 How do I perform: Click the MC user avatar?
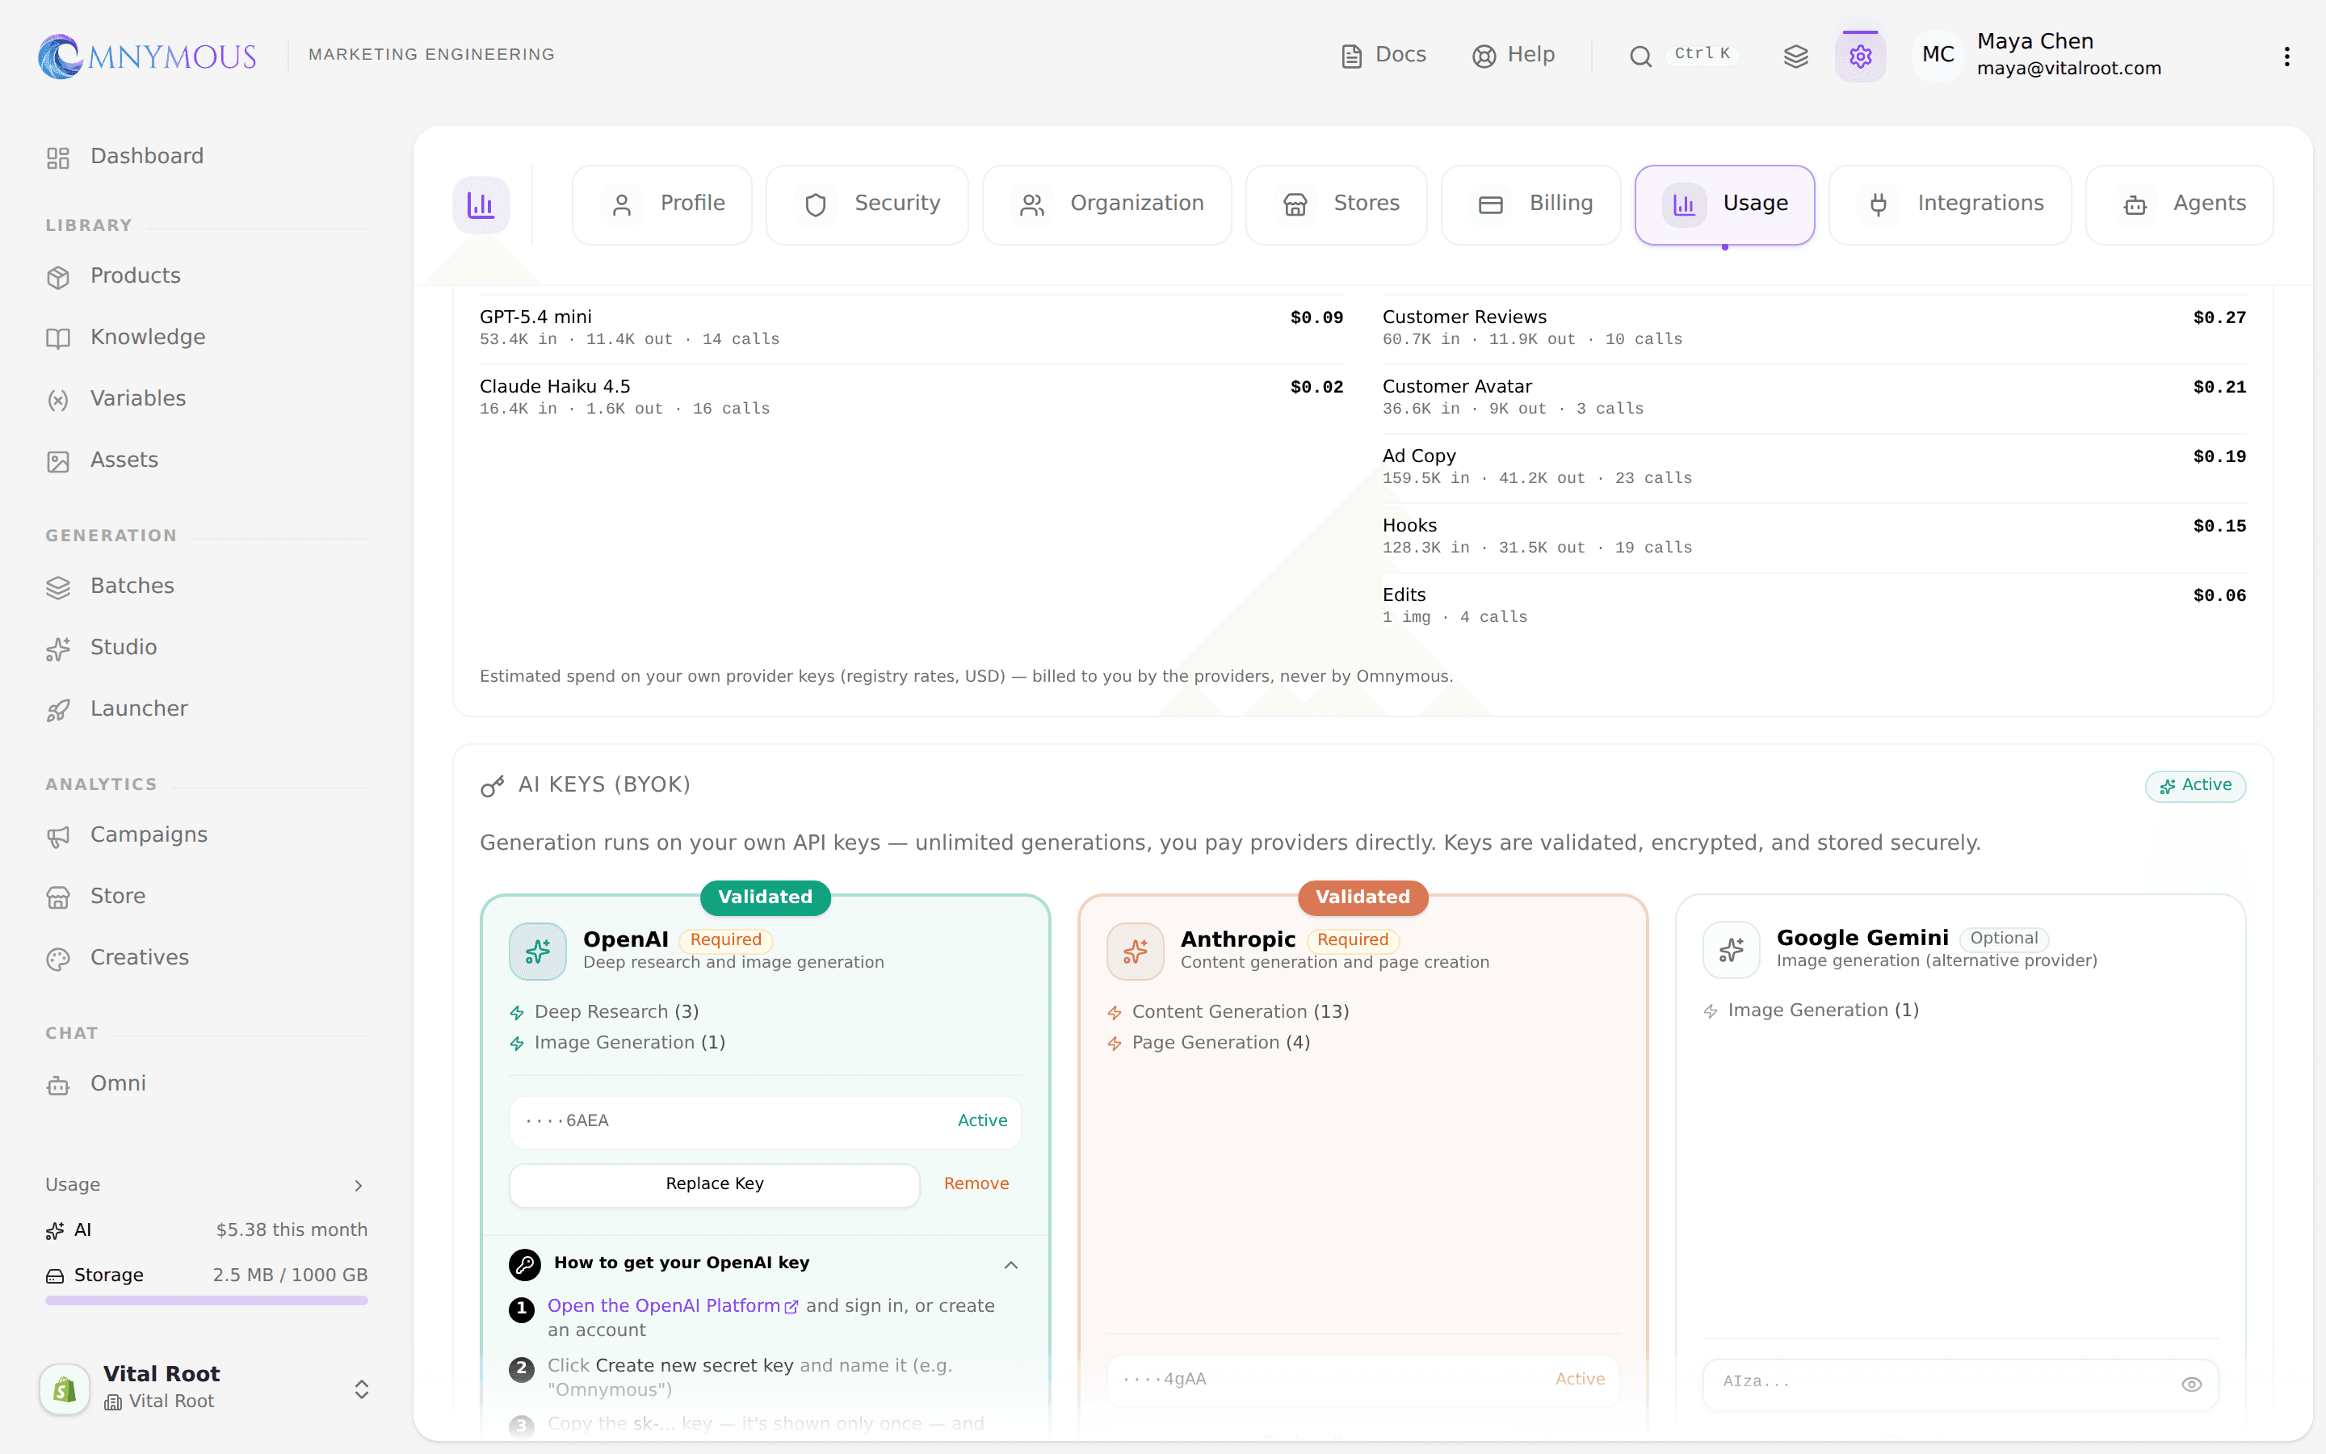pos(1938,55)
